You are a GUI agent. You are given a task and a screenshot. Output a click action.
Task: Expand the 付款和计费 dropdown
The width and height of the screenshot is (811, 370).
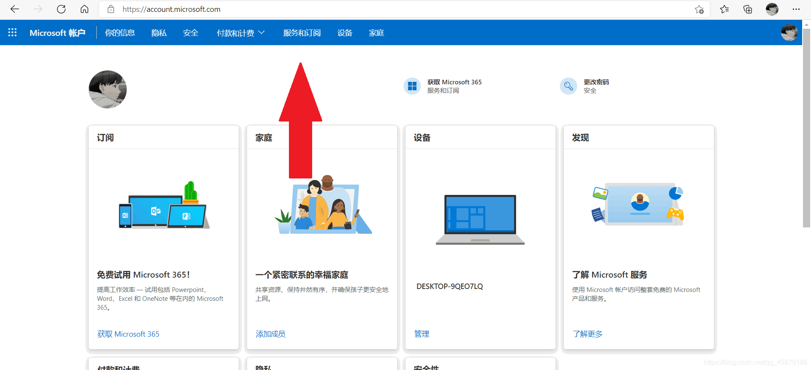point(240,33)
